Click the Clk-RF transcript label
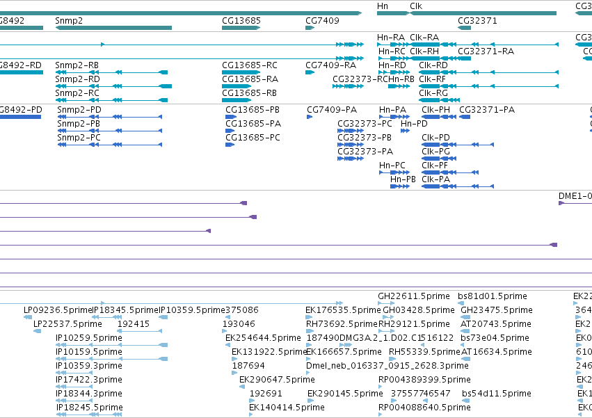This screenshot has width=592, height=418. coord(432,79)
